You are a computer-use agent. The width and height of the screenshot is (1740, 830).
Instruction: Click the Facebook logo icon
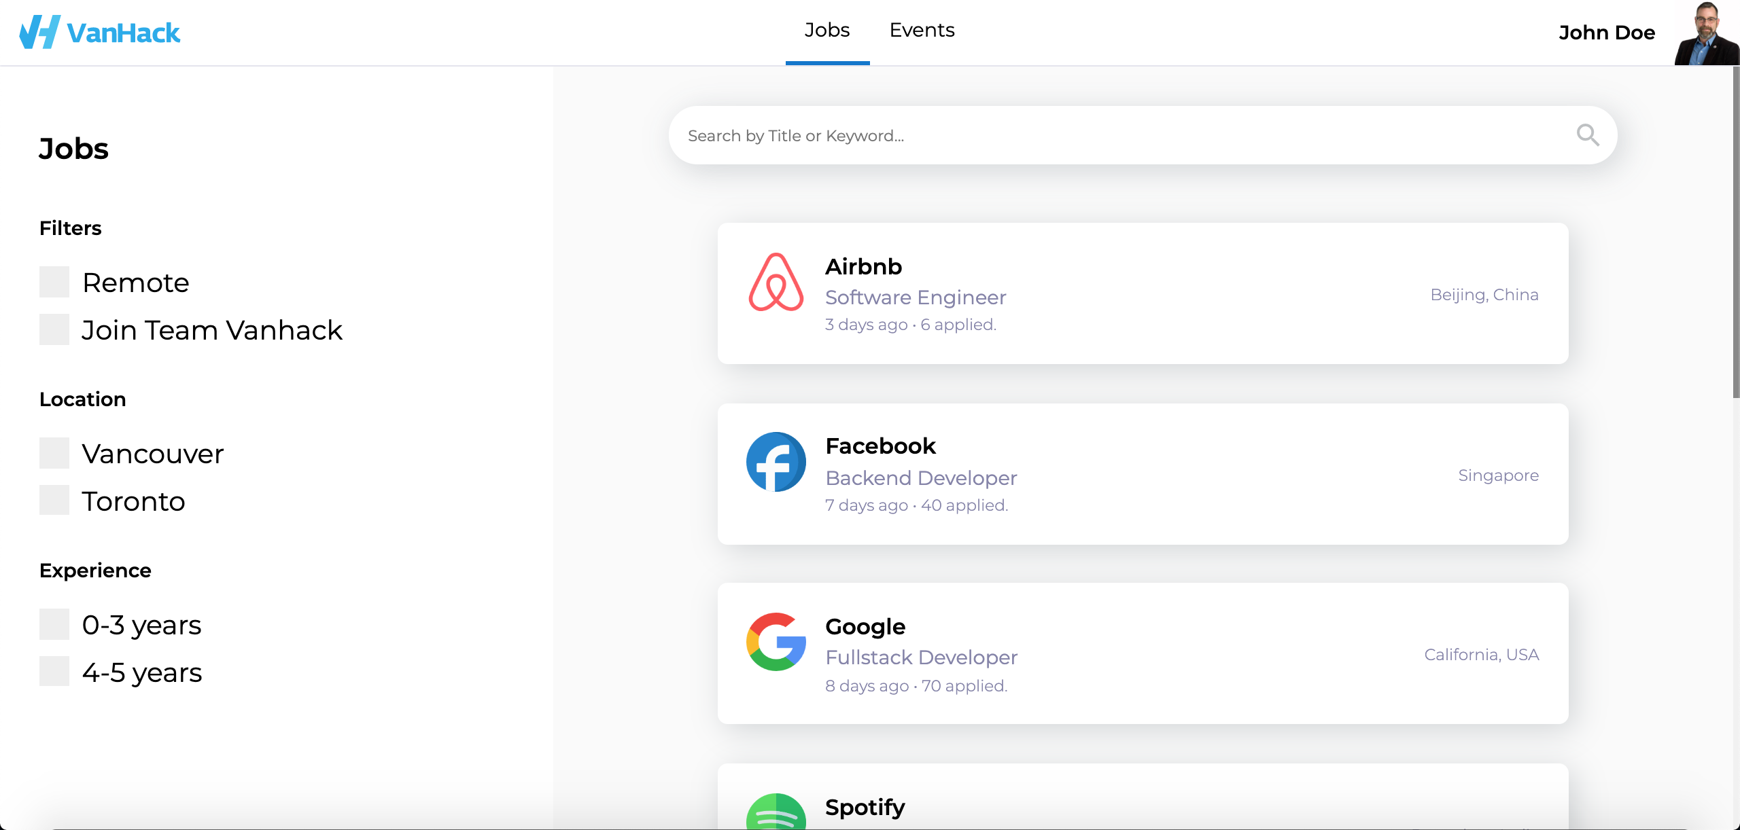[x=776, y=462]
